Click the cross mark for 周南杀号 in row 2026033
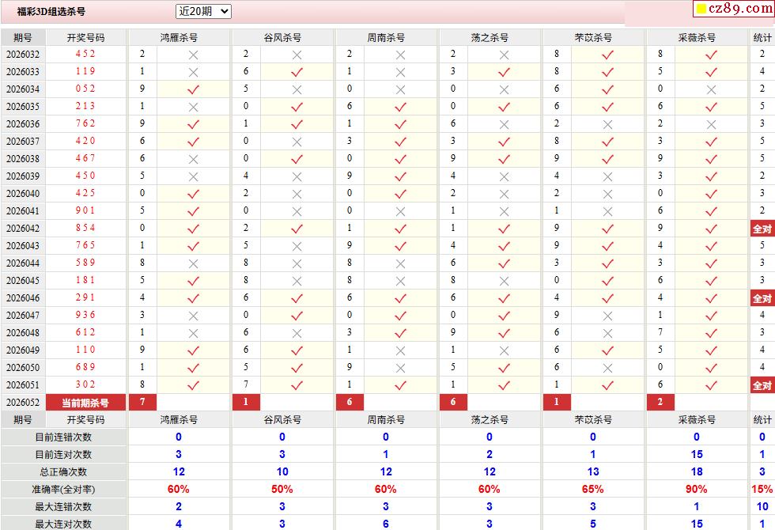Viewport: 775px width, 530px height. 400,72
